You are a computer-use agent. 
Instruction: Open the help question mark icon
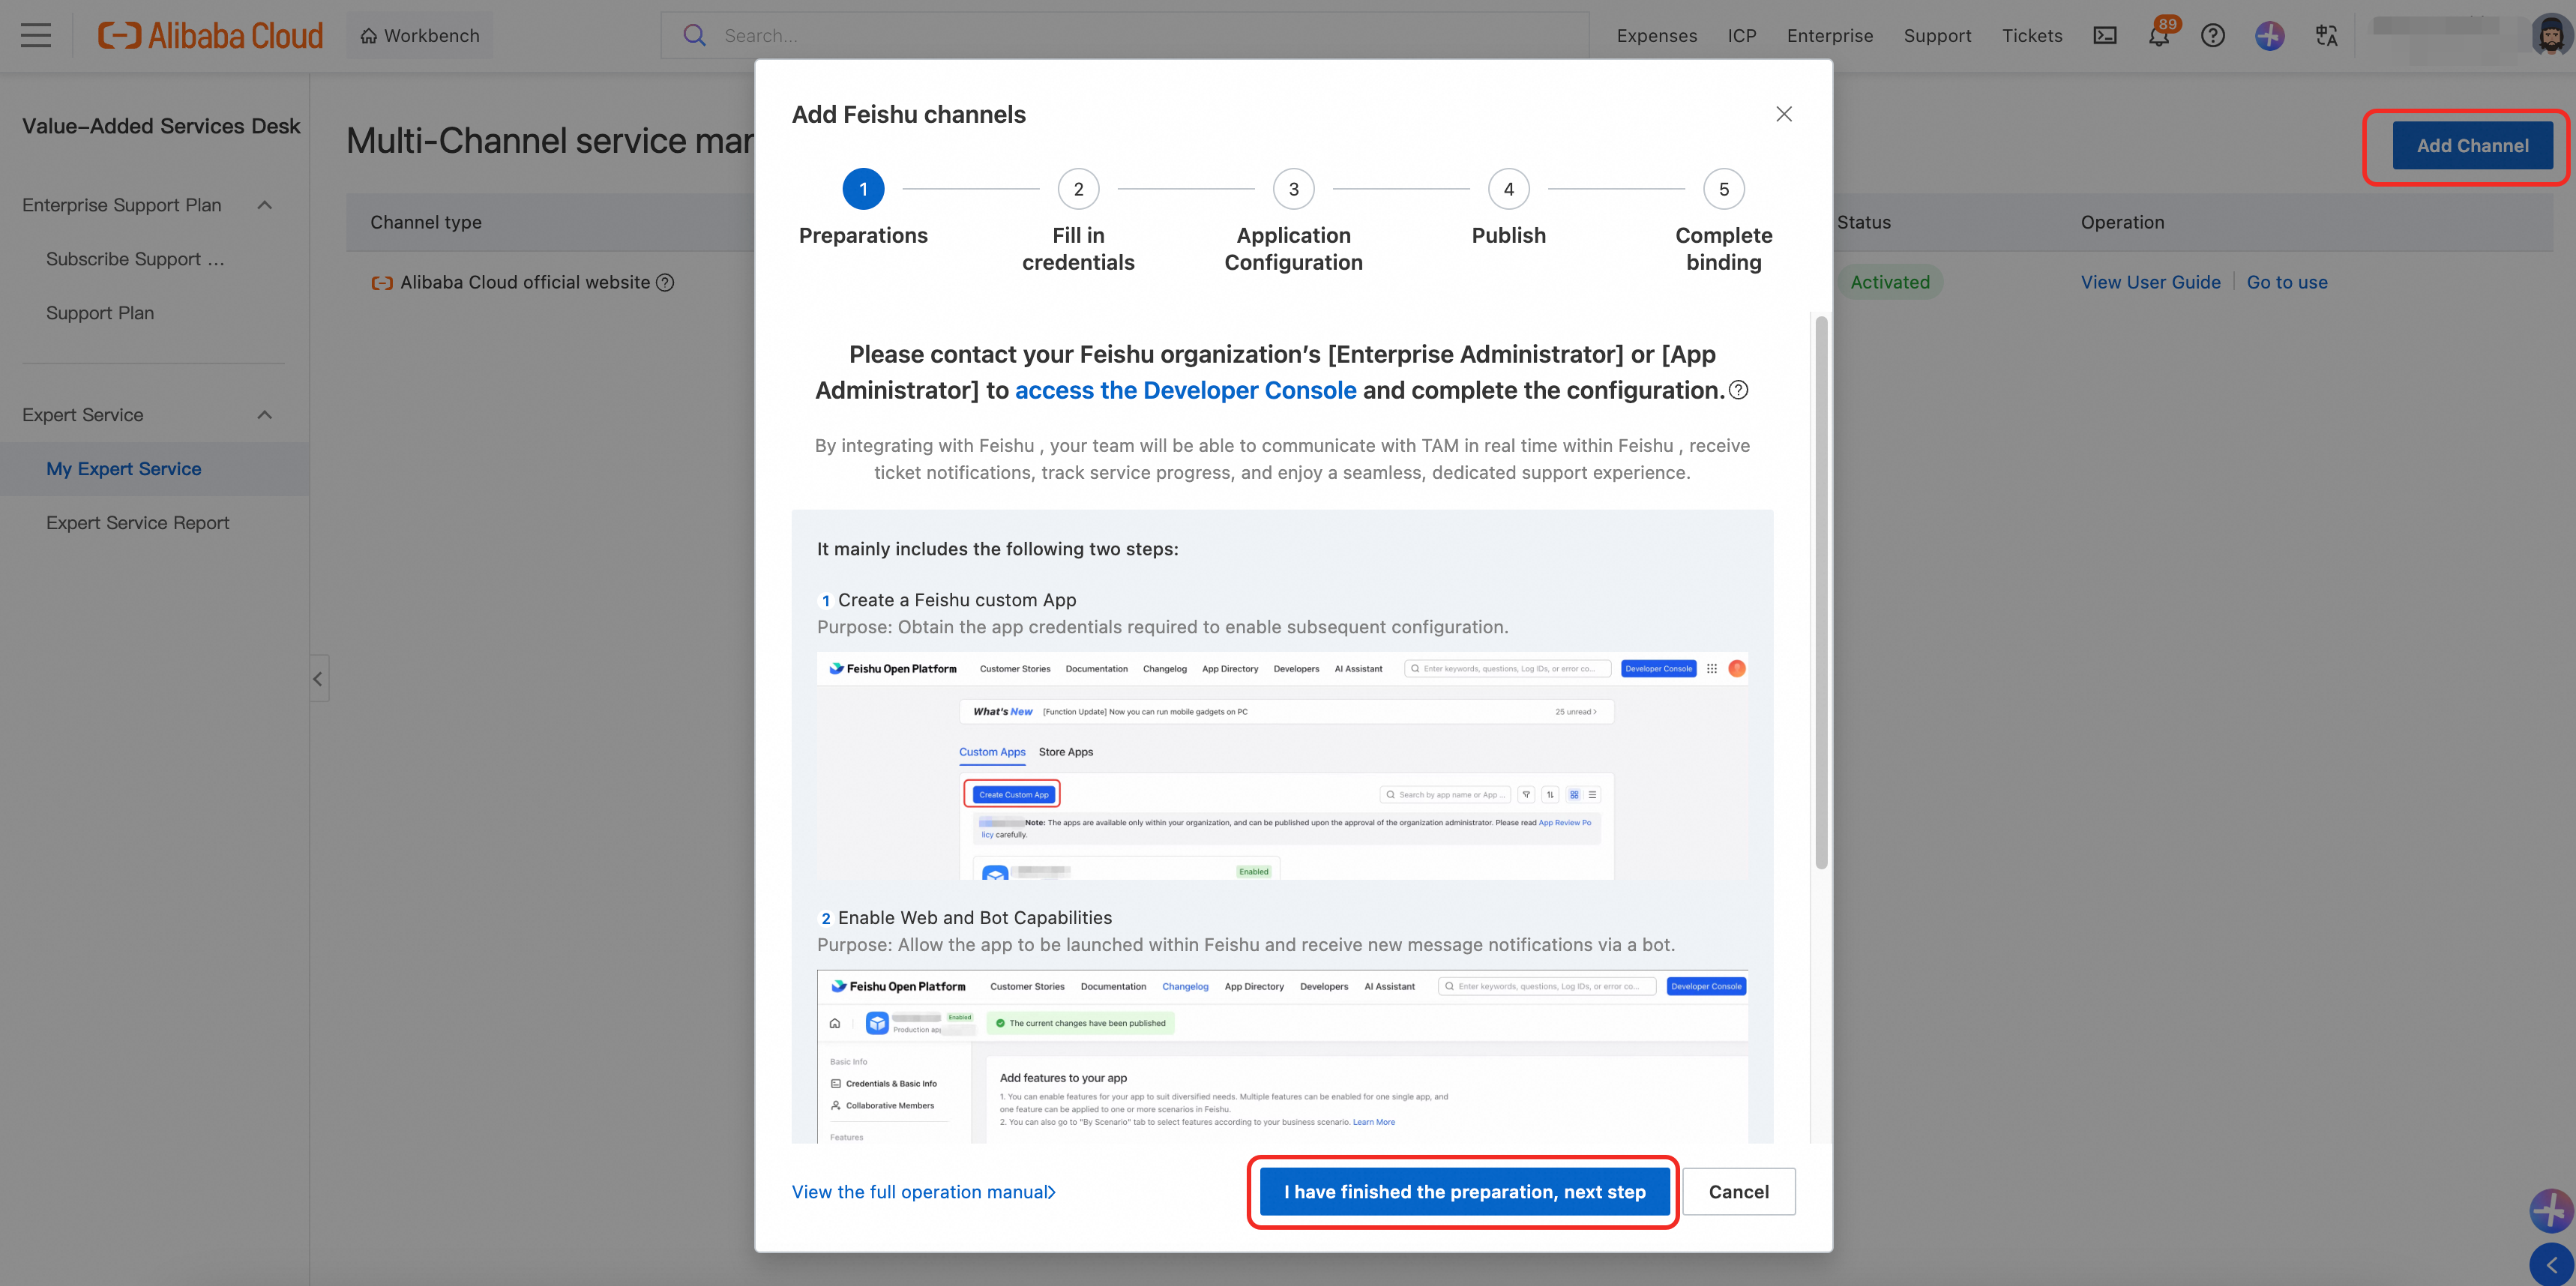(2213, 36)
